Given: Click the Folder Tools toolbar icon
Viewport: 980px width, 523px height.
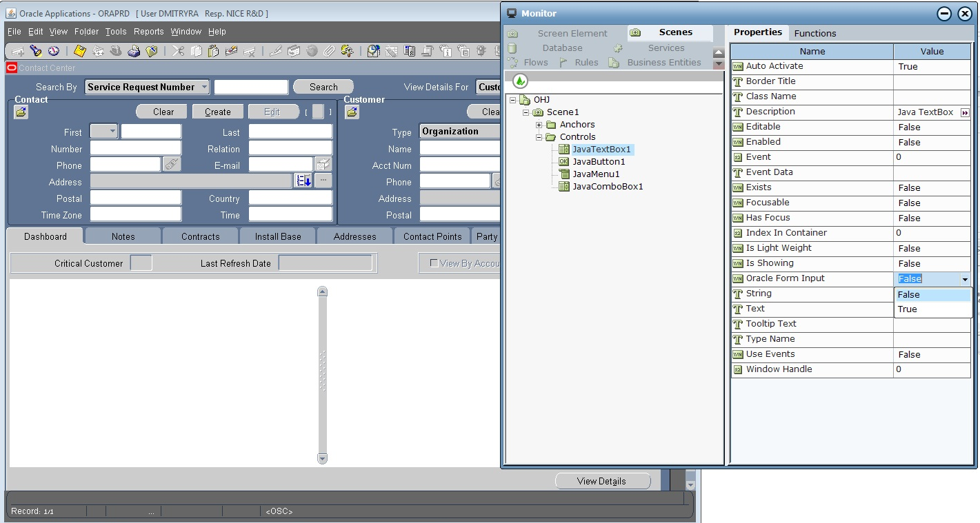Looking at the screenshot, I should [x=347, y=51].
